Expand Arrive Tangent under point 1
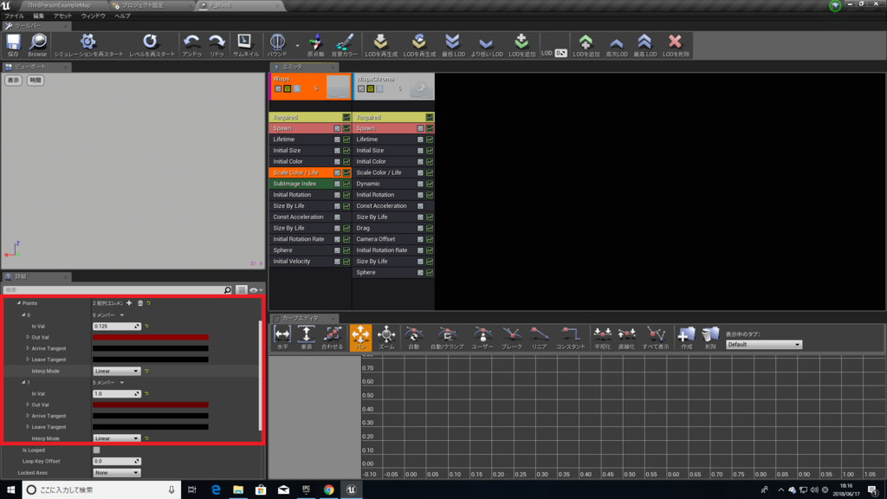The height and width of the screenshot is (499, 887). 28,416
